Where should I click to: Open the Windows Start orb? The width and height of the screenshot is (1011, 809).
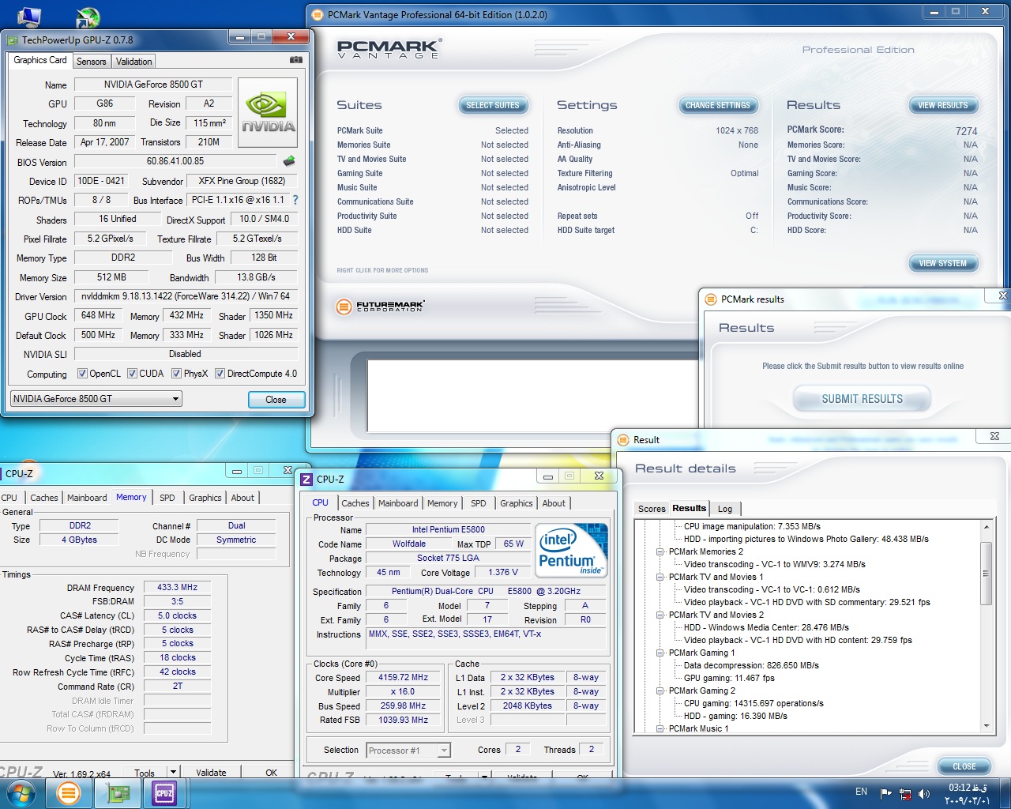tap(21, 792)
